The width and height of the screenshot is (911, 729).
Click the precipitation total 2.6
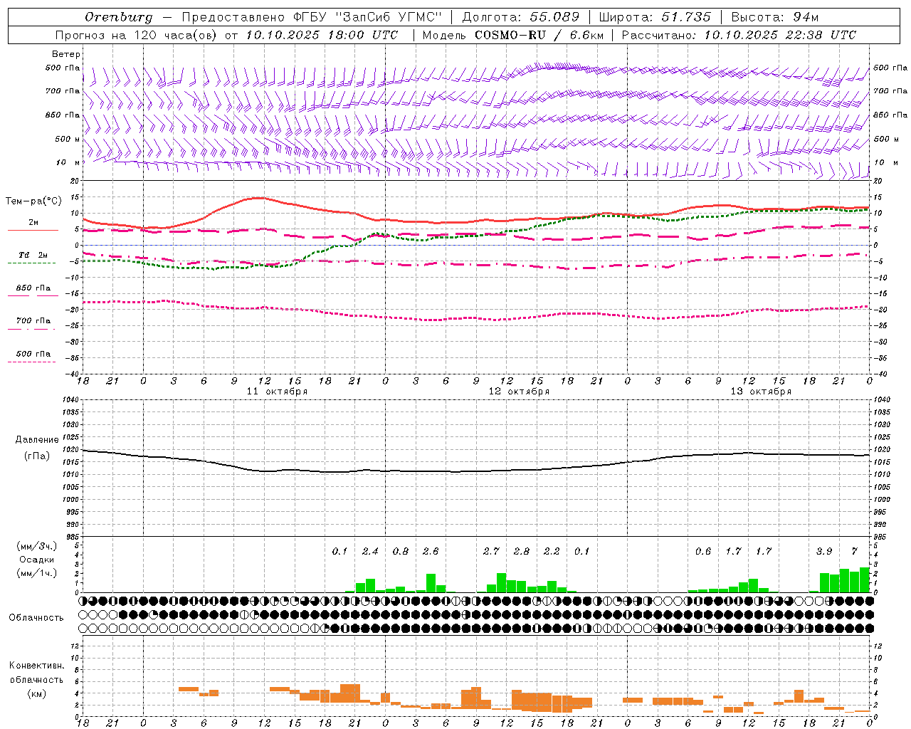coord(431,551)
